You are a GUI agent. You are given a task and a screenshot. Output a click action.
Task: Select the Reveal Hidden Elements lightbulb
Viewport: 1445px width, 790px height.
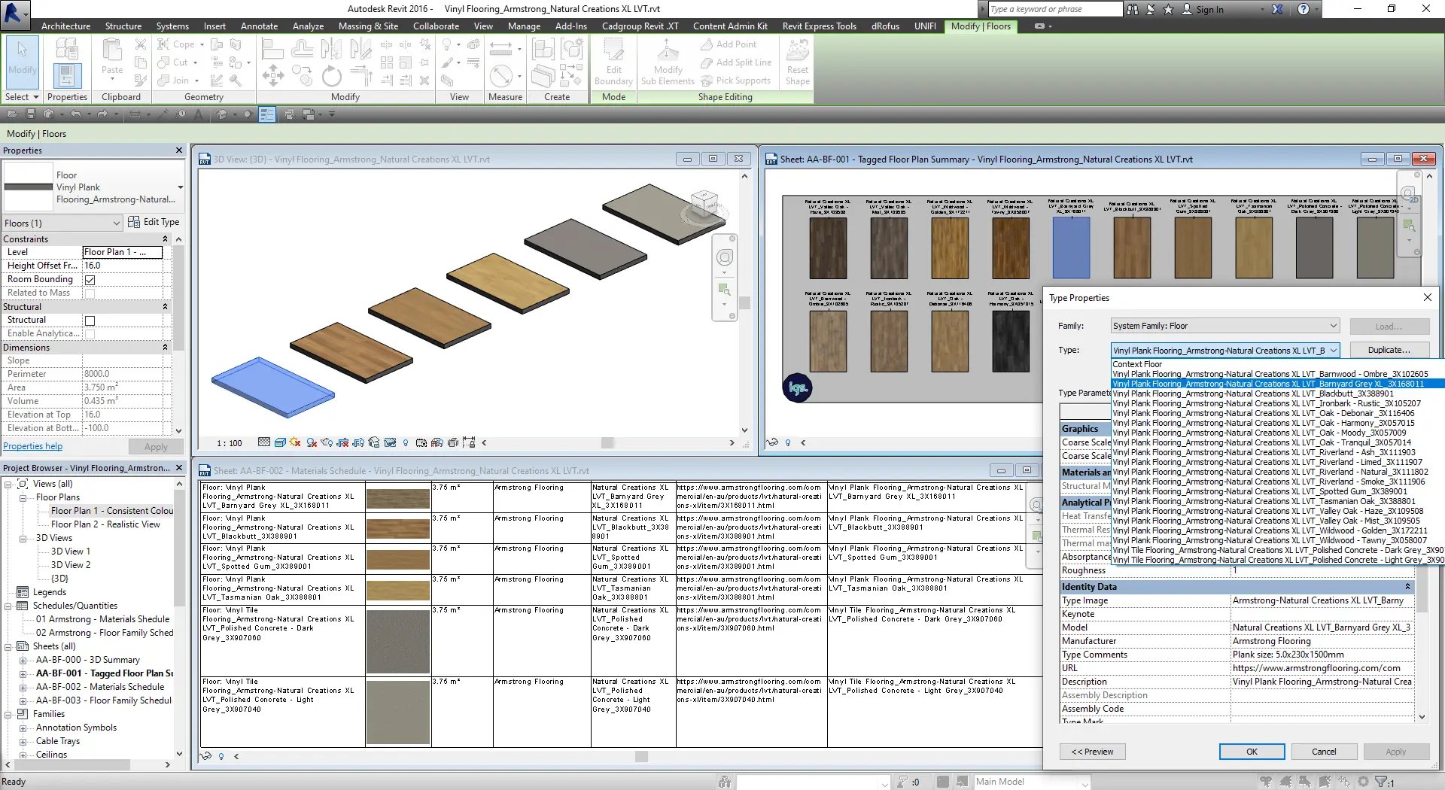point(406,442)
